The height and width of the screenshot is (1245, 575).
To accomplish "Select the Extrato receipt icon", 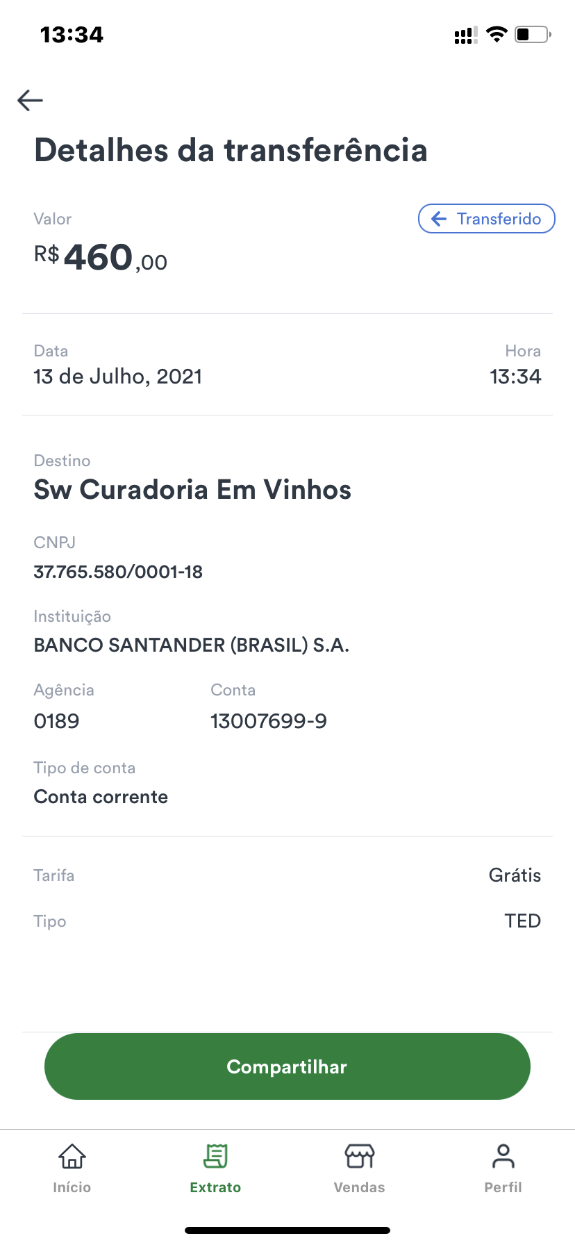I will tap(215, 1156).
